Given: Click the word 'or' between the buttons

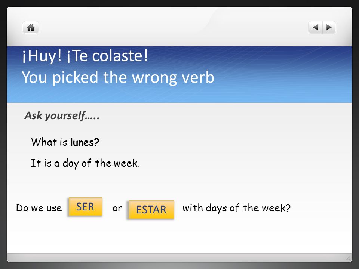Looking at the screenshot, I should [x=117, y=208].
